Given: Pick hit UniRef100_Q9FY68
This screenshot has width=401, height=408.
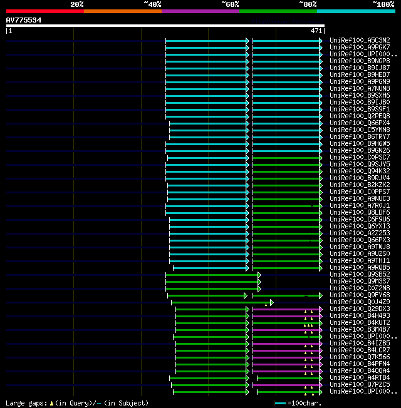Looking at the screenshot, I should 360,295.
